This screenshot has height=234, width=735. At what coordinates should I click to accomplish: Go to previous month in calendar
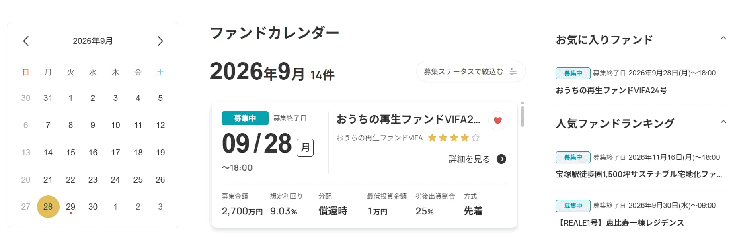click(x=26, y=41)
